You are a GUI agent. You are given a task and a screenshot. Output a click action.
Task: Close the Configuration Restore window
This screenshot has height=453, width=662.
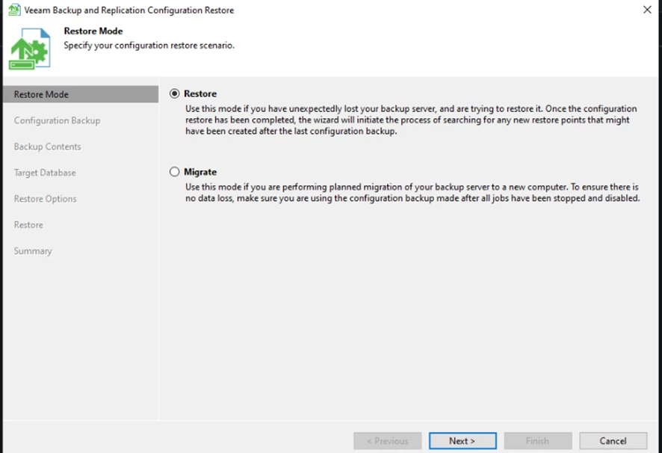pyautogui.click(x=647, y=10)
